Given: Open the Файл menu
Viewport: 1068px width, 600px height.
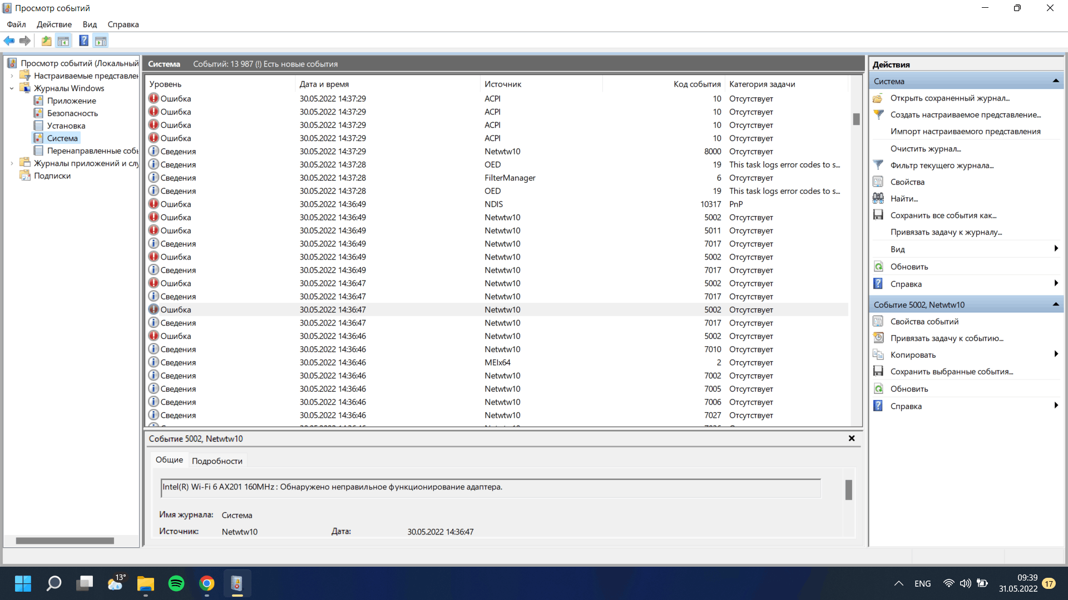Looking at the screenshot, I should (x=16, y=24).
